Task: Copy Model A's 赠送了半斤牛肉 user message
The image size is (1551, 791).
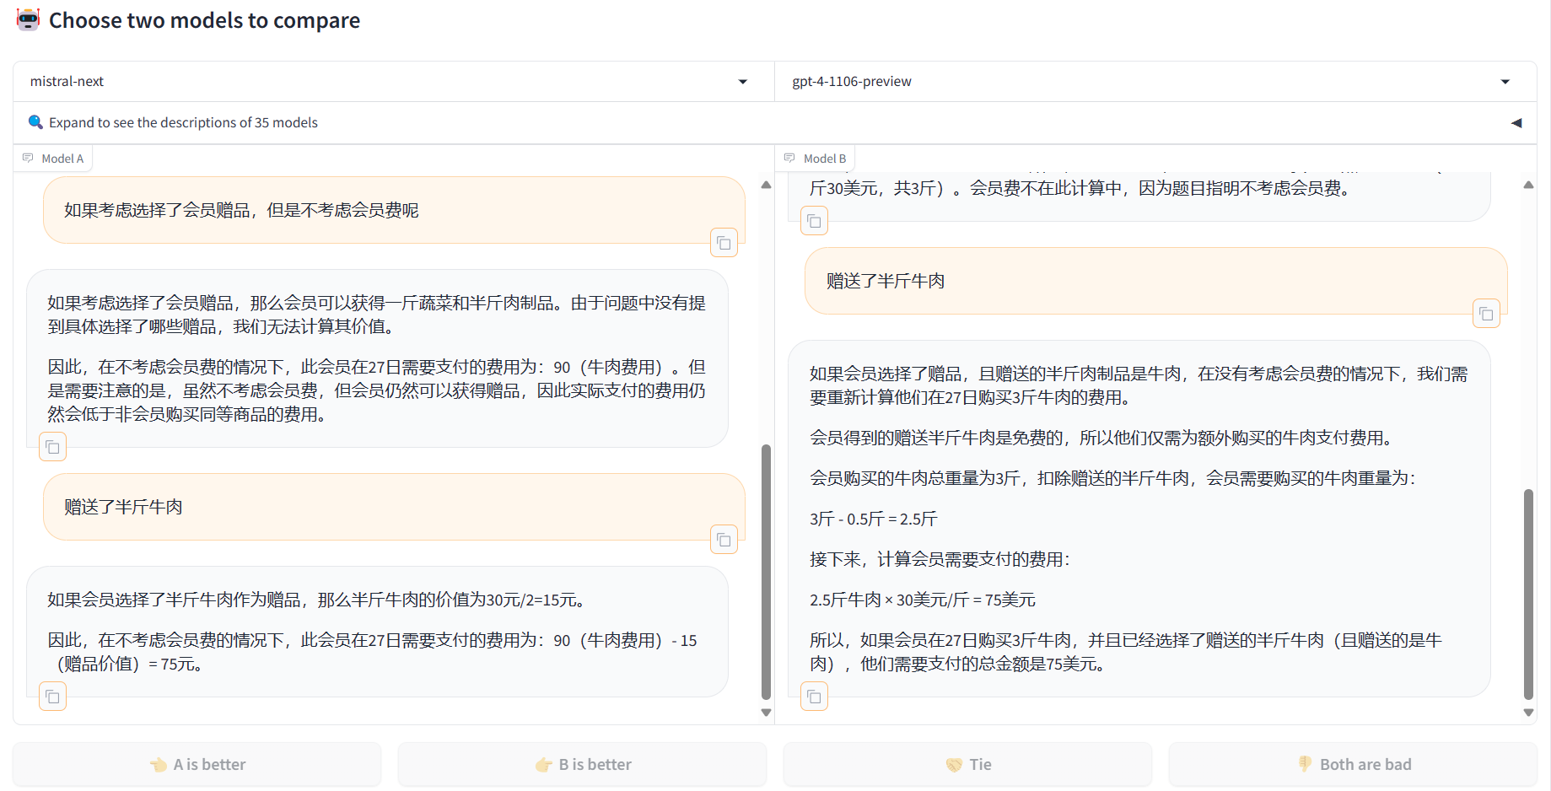Action: (x=724, y=540)
